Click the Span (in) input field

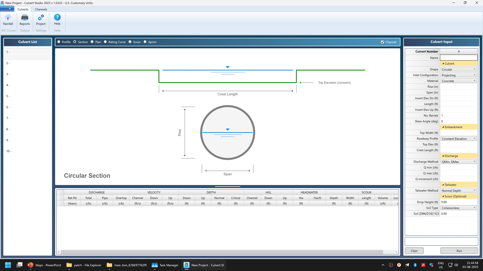tap(459, 93)
